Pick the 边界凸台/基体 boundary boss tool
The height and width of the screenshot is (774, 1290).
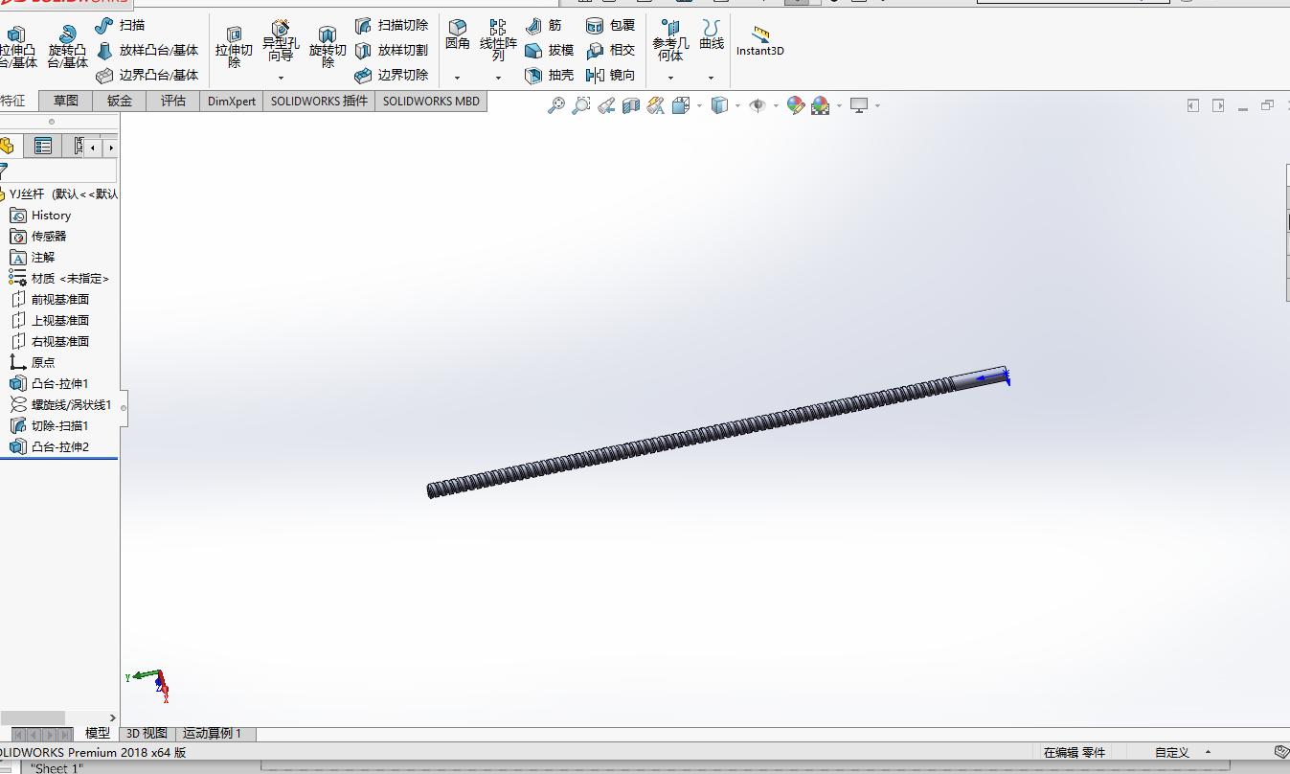(x=147, y=75)
